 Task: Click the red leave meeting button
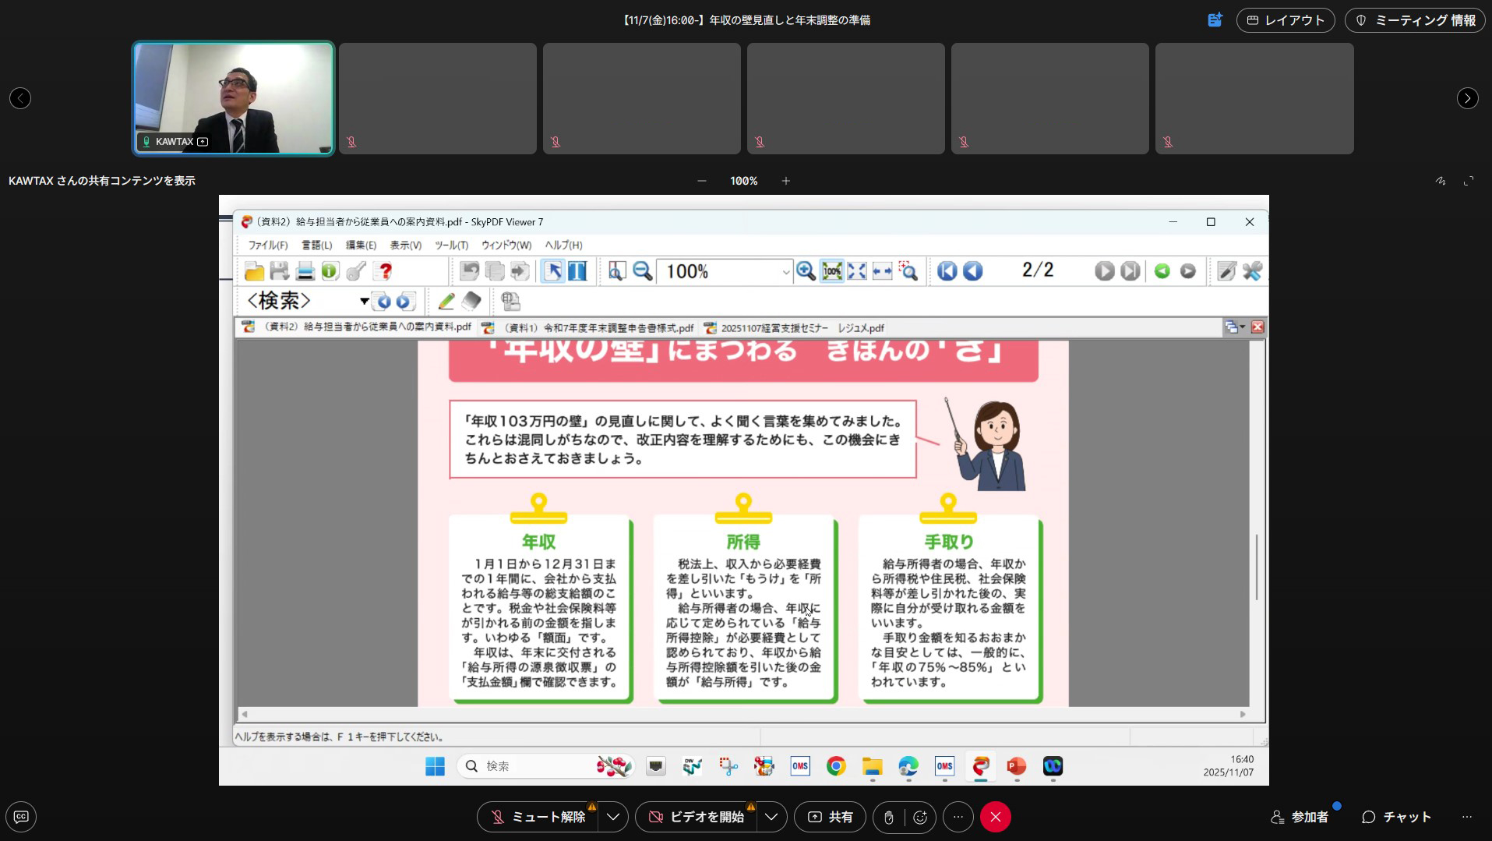[995, 817]
